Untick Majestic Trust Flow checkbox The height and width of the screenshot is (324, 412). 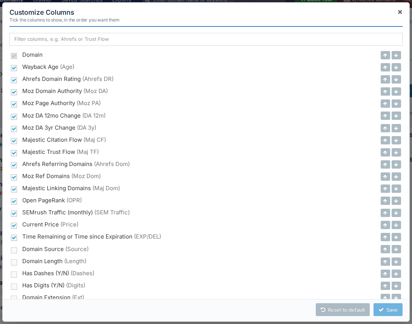tap(14, 153)
